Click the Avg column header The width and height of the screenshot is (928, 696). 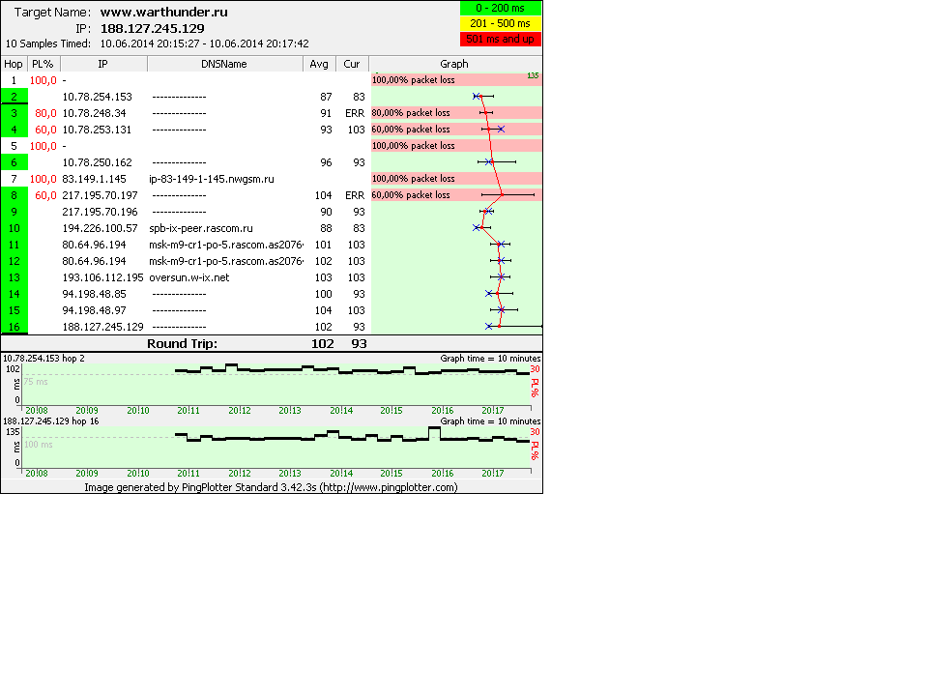(319, 64)
